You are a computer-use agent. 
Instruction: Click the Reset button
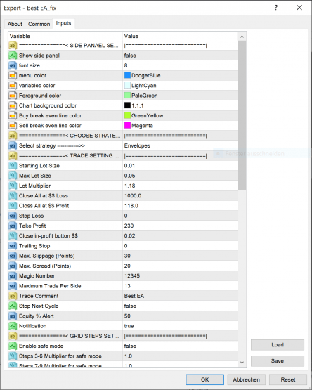(288, 379)
